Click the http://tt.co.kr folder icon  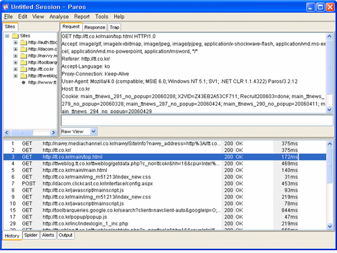pos(23,69)
